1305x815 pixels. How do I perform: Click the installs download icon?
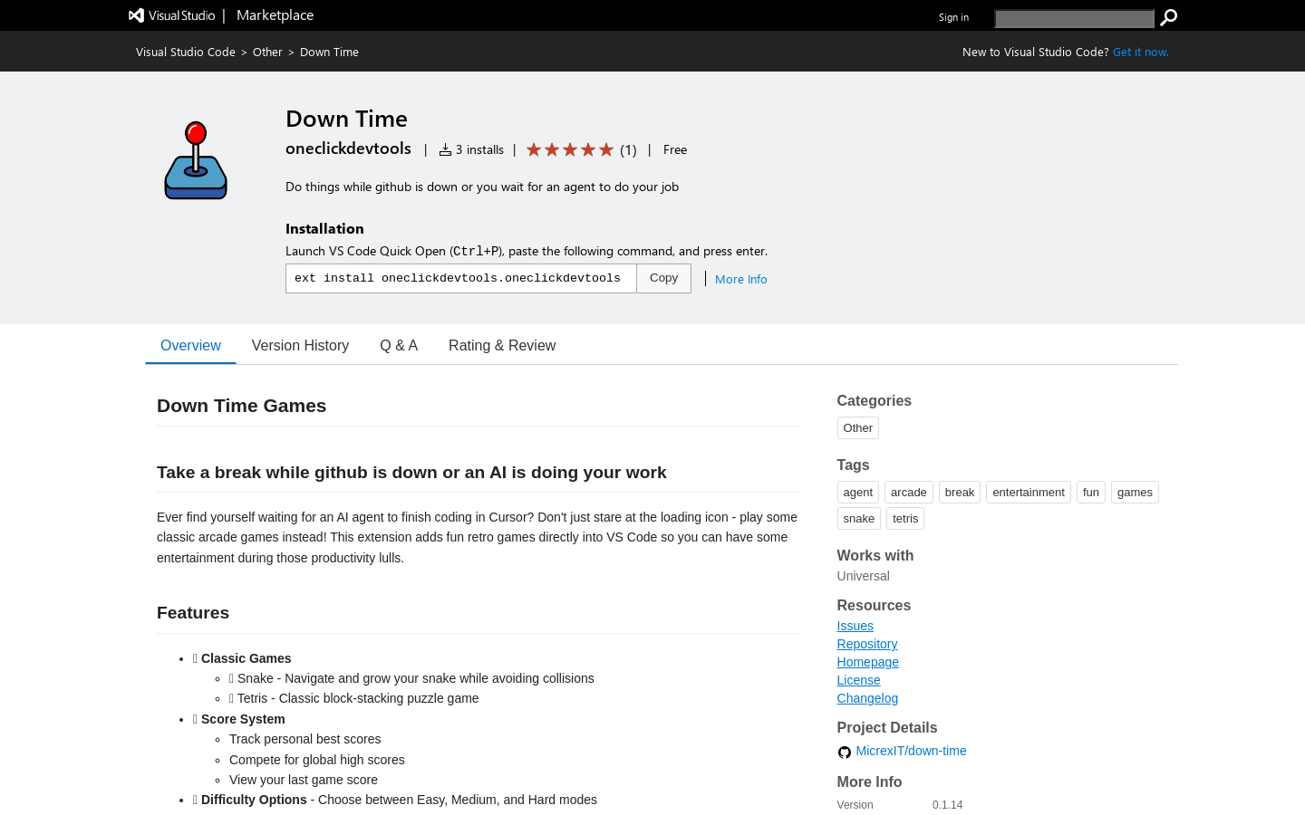445,150
